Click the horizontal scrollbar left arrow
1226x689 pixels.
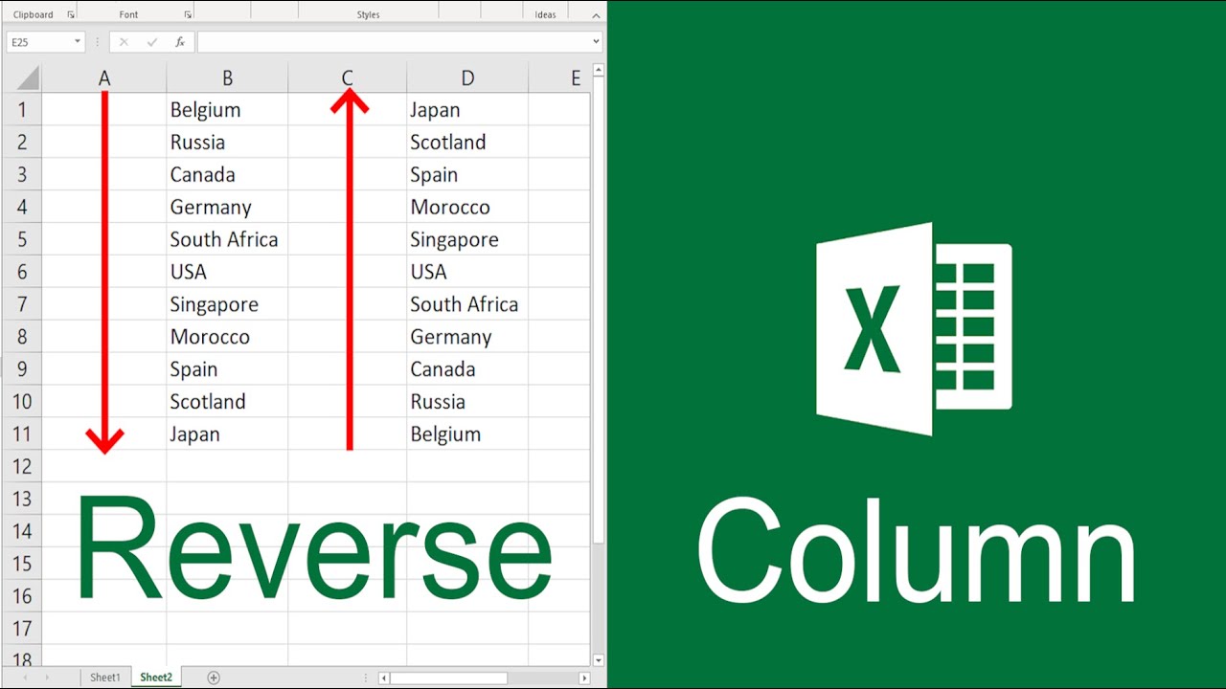coord(384,678)
